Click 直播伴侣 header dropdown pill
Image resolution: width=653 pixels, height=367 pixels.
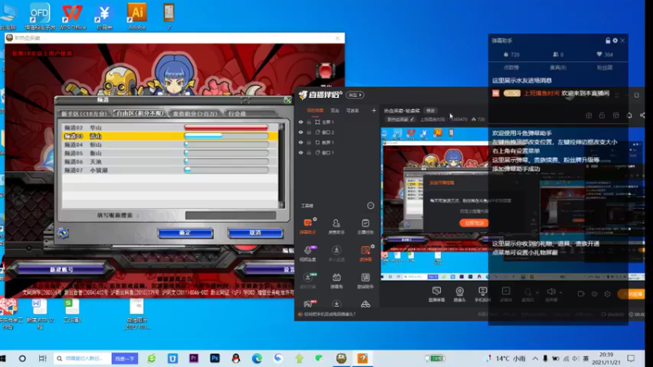click(355, 95)
